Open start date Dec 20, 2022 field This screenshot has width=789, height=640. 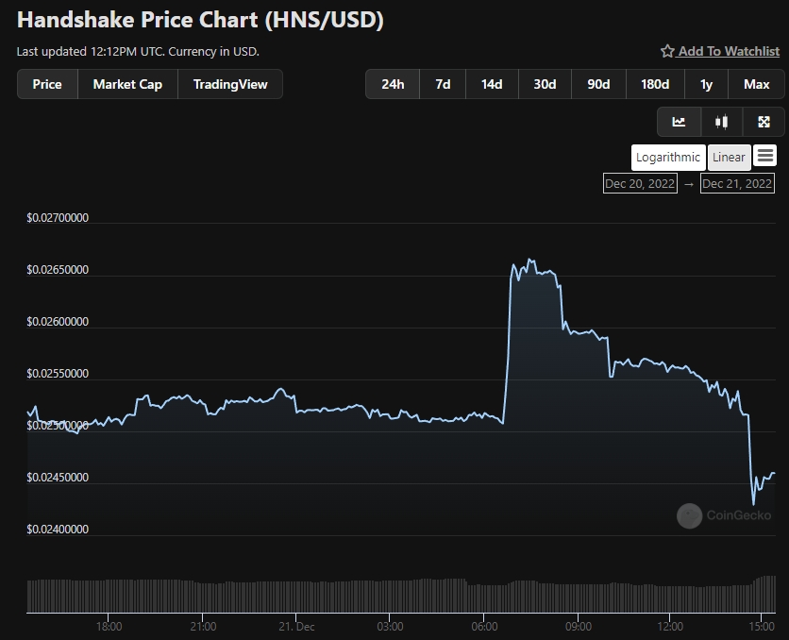(640, 183)
